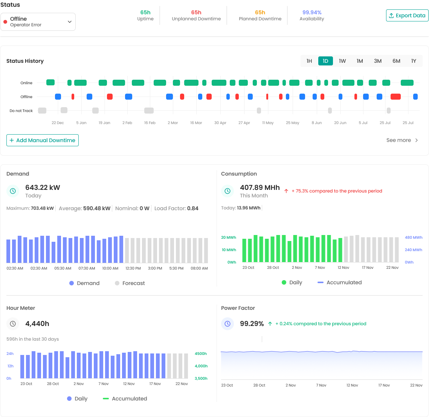Collapse the Status History time selector to 1H
429x417 pixels.
point(309,61)
